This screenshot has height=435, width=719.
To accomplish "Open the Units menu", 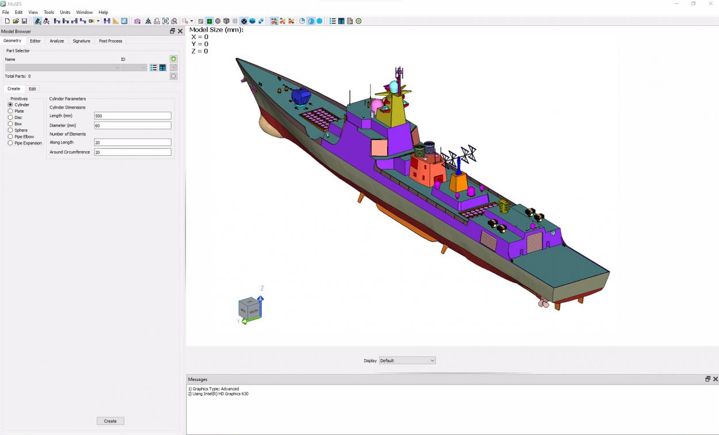I will [65, 12].
